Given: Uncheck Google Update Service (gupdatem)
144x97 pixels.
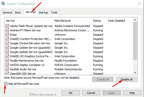Looking at the screenshot, I should pos(7,52).
